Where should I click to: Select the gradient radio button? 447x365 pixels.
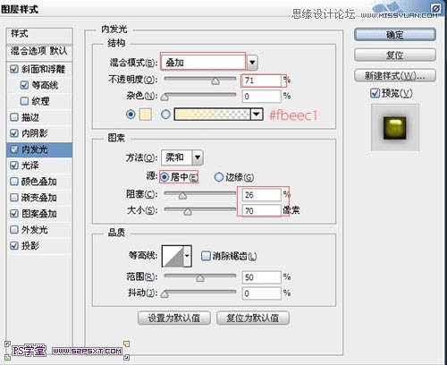tap(165, 115)
